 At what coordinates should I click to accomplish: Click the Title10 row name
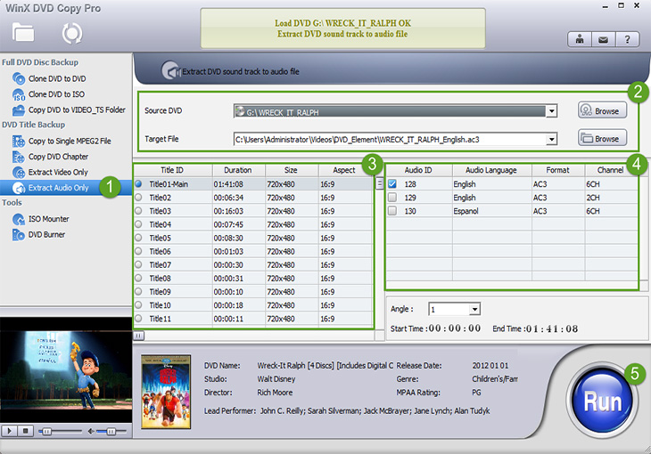[160, 305]
